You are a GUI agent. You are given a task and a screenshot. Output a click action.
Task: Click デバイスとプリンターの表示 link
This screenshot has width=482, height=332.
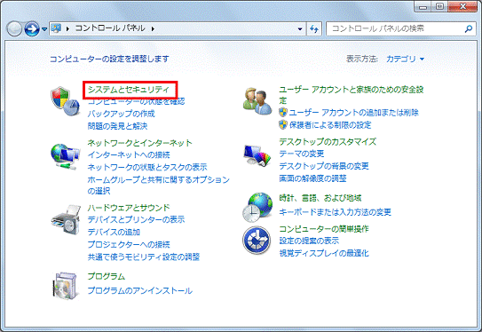136,219
